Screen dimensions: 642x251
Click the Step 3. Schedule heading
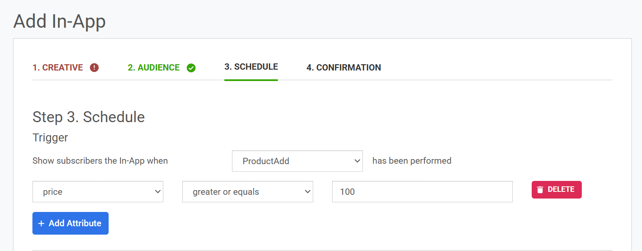[88, 117]
